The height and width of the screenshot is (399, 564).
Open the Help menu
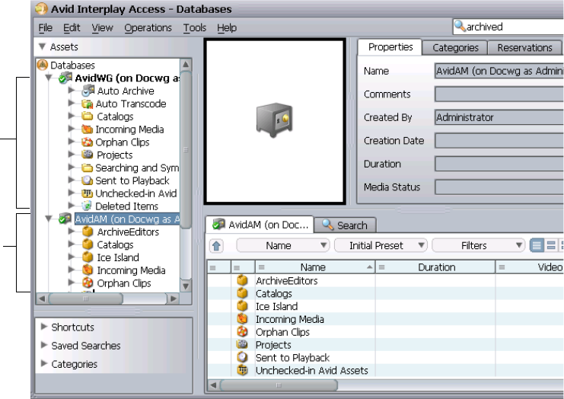tap(227, 27)
